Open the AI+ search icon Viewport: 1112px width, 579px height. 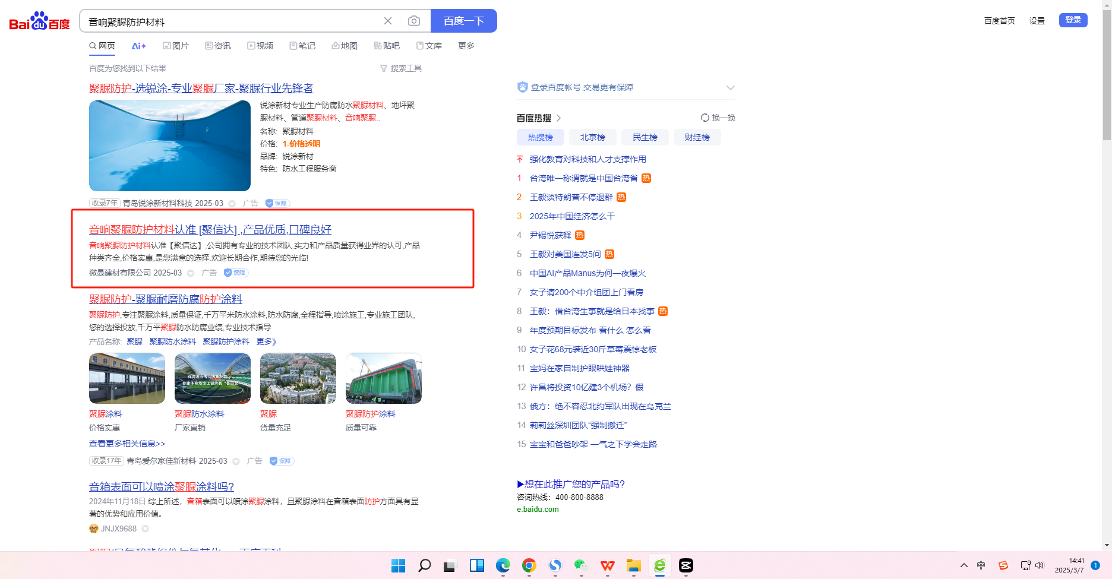coord(138,46)
